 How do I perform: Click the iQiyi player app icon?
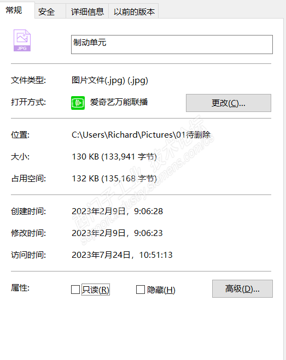coord(78,103)
